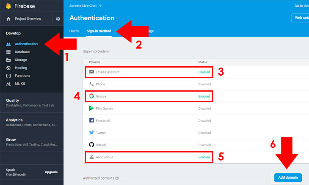
Task: Click the Email/Password envelope icon
Action: coord(91,72)
